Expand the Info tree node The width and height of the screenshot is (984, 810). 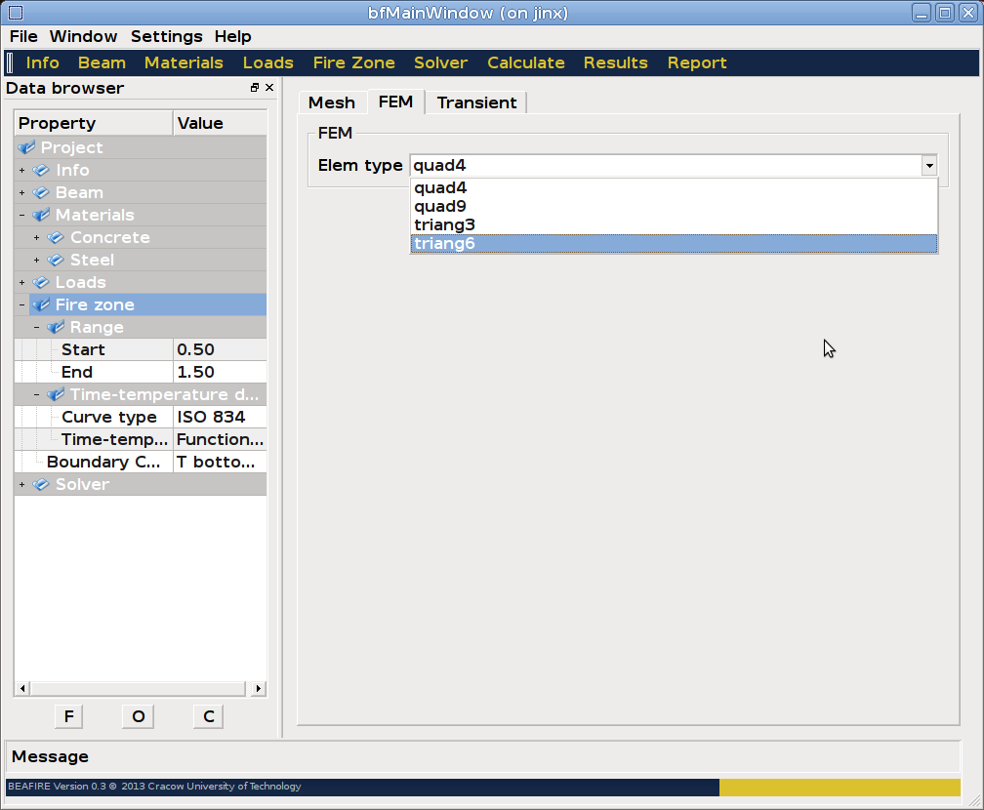[x=21, y=170]
